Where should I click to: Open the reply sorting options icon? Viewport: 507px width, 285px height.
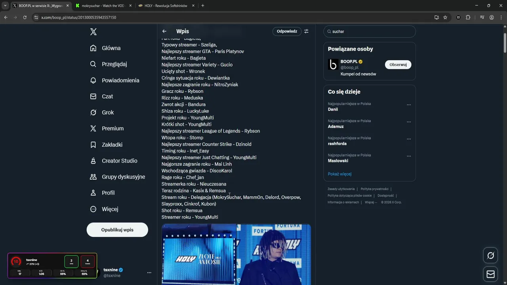[x=306, y=31]
